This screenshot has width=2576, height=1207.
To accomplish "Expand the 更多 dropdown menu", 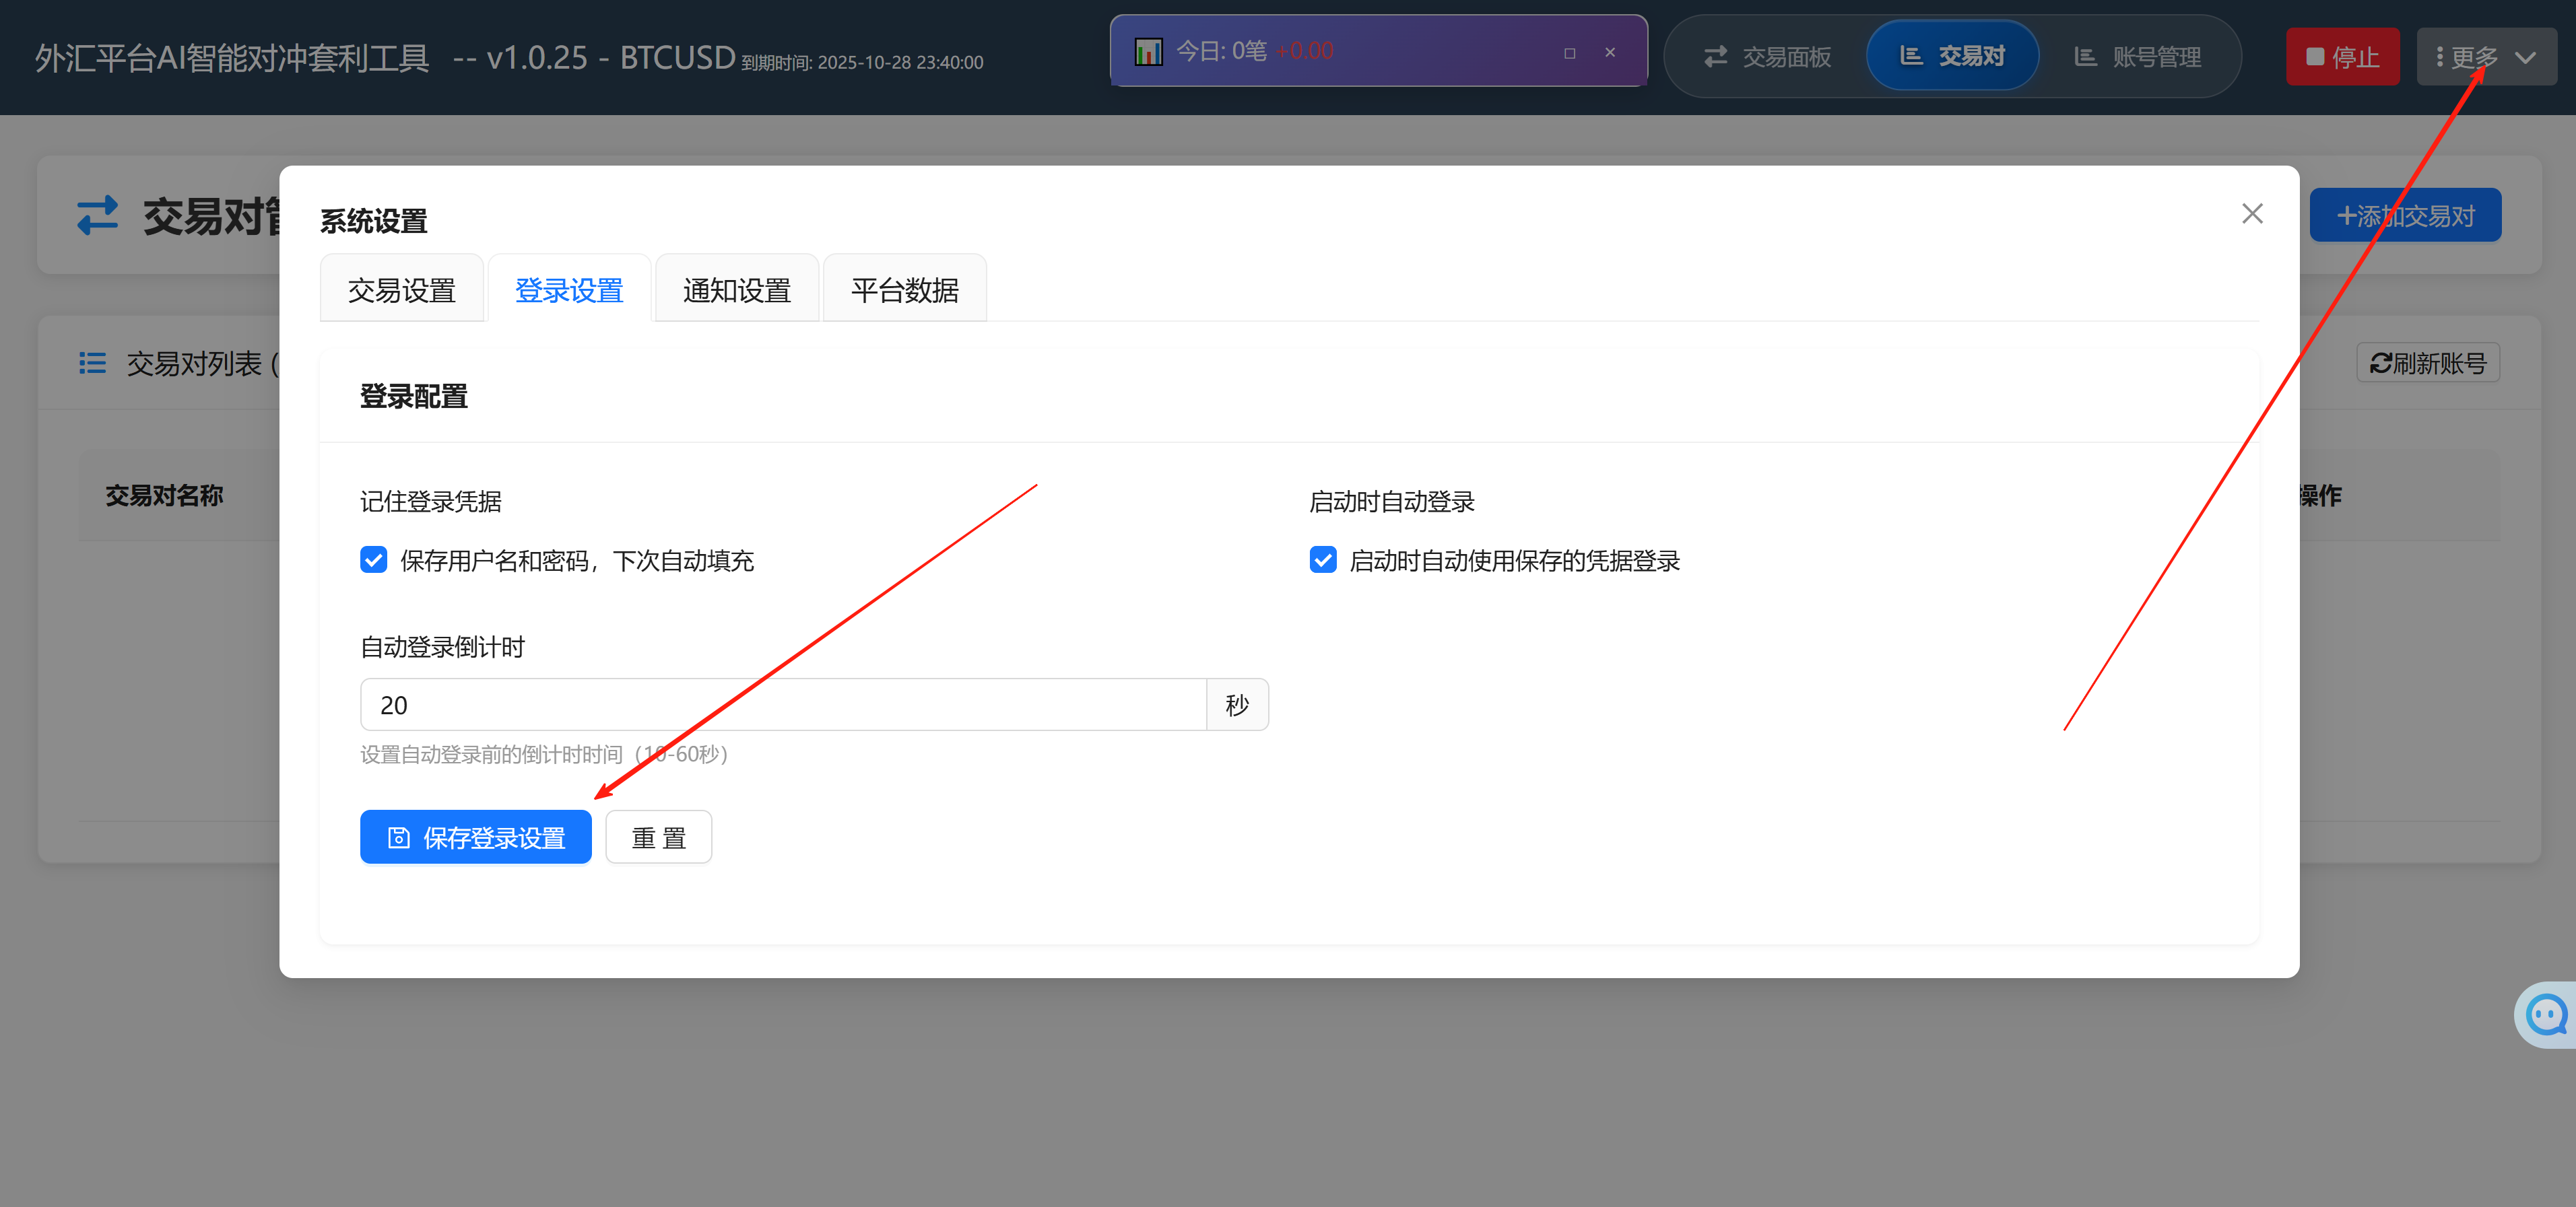I will click(2486, 57).
